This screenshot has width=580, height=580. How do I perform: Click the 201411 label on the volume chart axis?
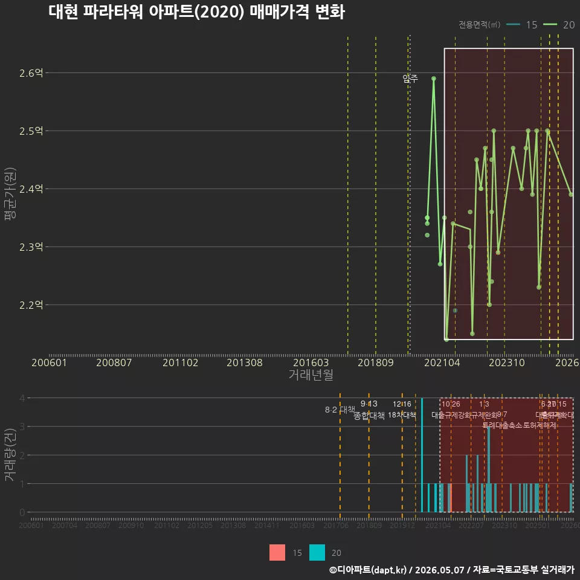(267, 525)
